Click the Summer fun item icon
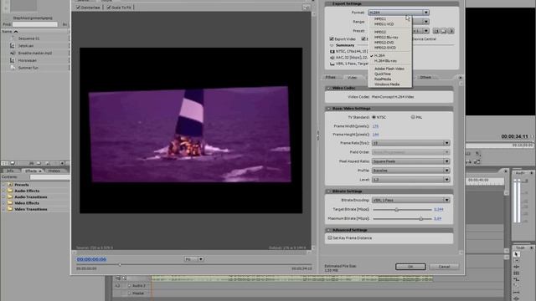 pos(13,68)
